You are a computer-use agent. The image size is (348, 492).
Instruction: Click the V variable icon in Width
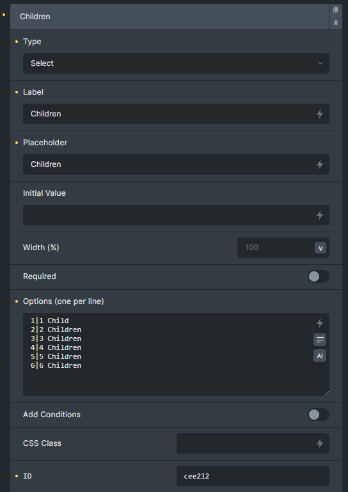pos(320,248)
